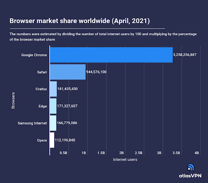Screen dimensions: 208x183
Task: Click the Opera axis label
Action: [42, 140]
